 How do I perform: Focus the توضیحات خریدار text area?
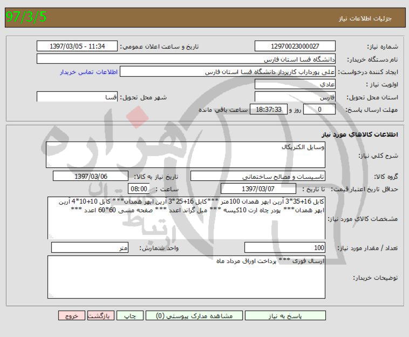186,277
